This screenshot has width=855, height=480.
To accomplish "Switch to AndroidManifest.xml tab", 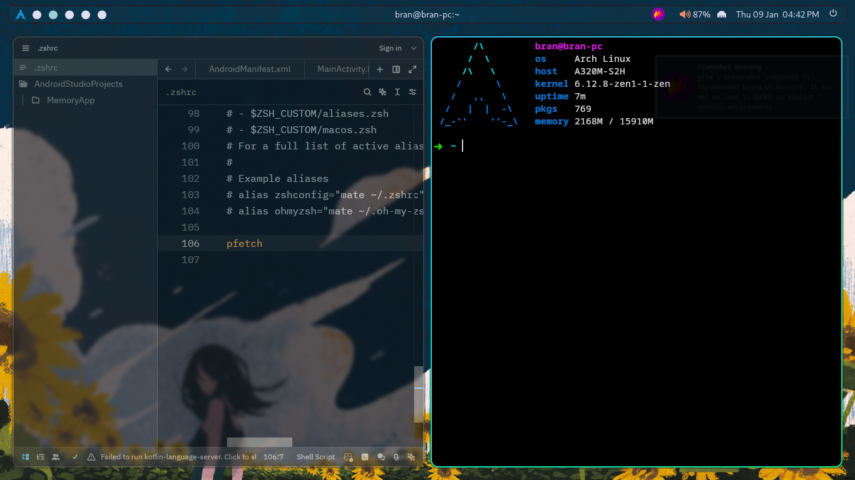I will 250,69.
